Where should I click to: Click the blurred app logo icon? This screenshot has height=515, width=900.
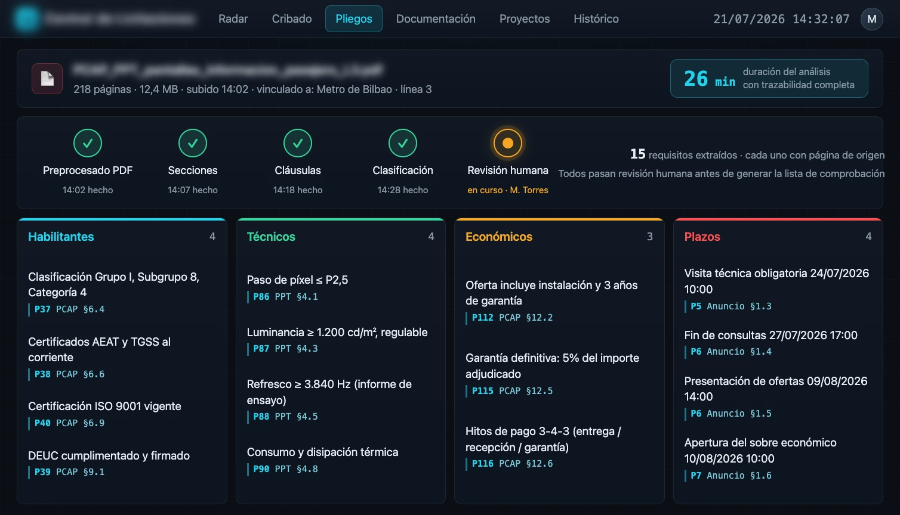click(x=27, y=19)
